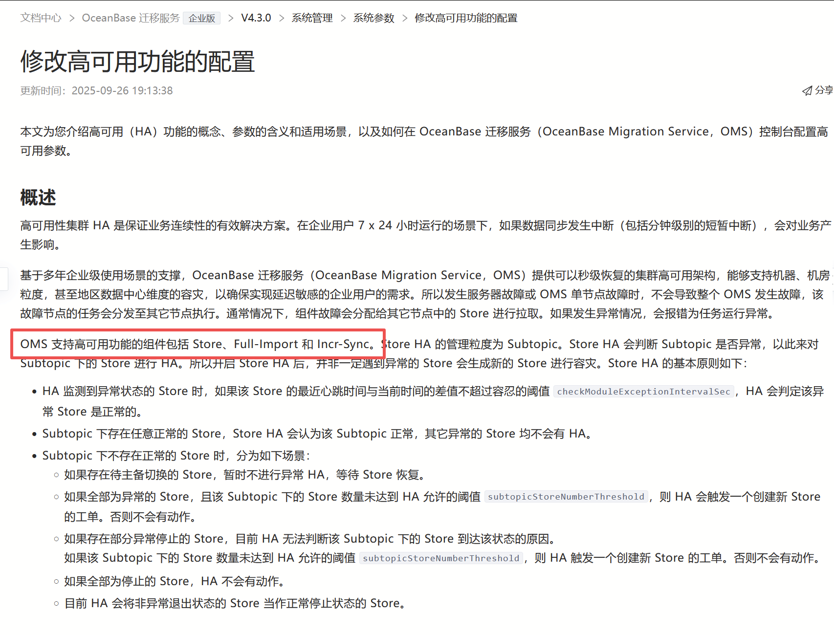The height and width of the screenshot is (635, 834).
Task: Click the chevron right after 文档中心
Action: pos(72,18)
